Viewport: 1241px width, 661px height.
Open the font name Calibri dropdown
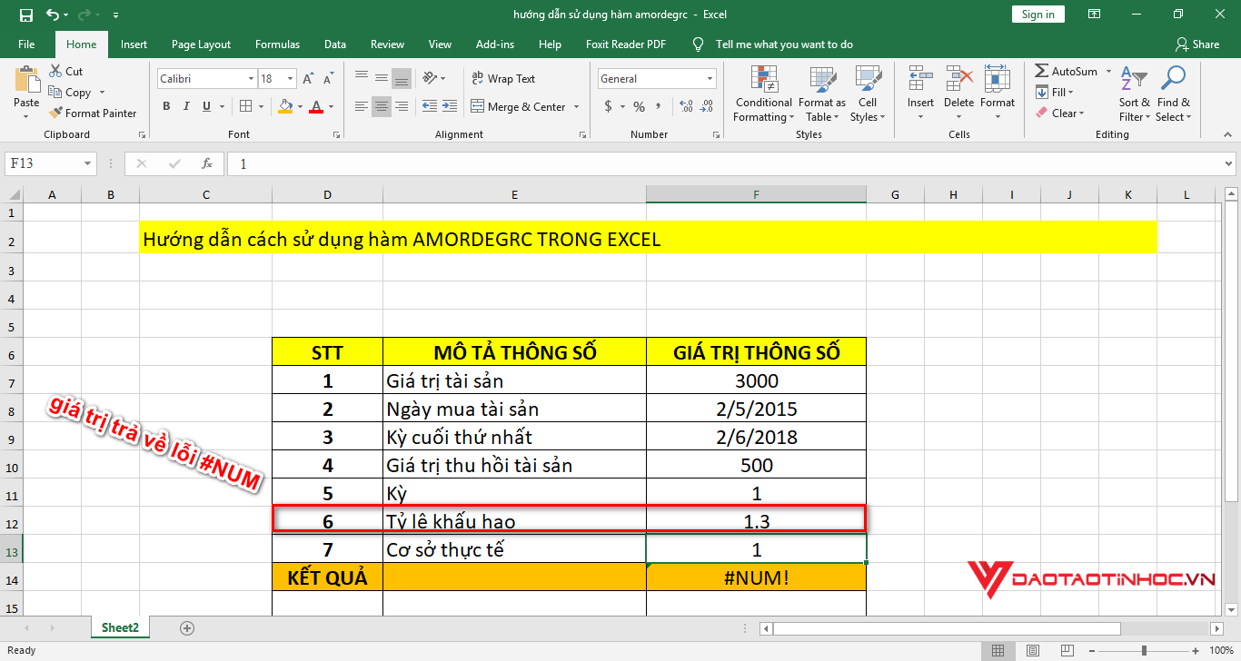click(x=251, y=79)
